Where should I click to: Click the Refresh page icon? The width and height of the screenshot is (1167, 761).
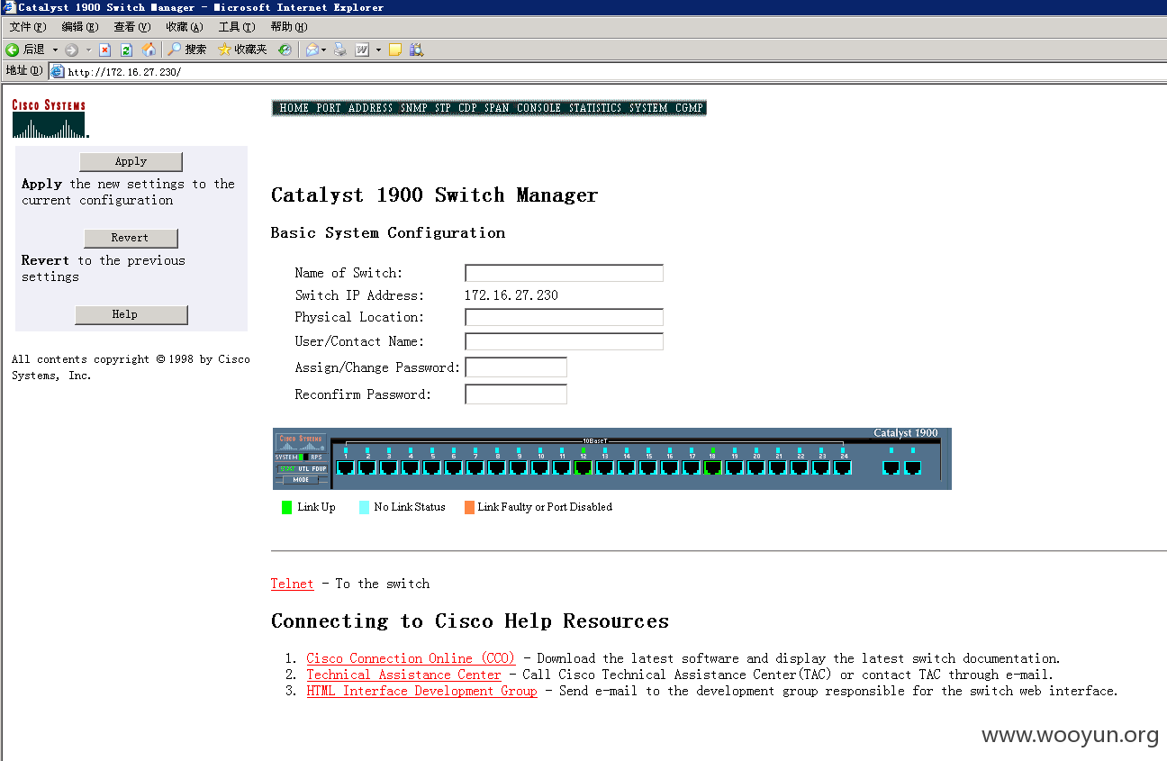pos(126,50)
